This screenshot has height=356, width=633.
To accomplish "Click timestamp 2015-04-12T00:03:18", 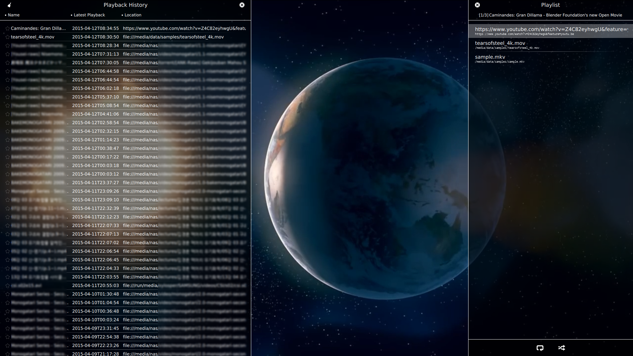I will pyautogui.click(x=95, y=165).
